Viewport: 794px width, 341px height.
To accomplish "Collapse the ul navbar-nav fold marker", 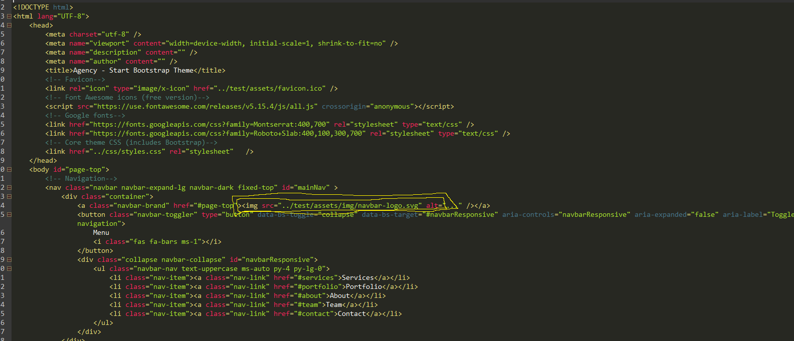I will tap(9, 269).
